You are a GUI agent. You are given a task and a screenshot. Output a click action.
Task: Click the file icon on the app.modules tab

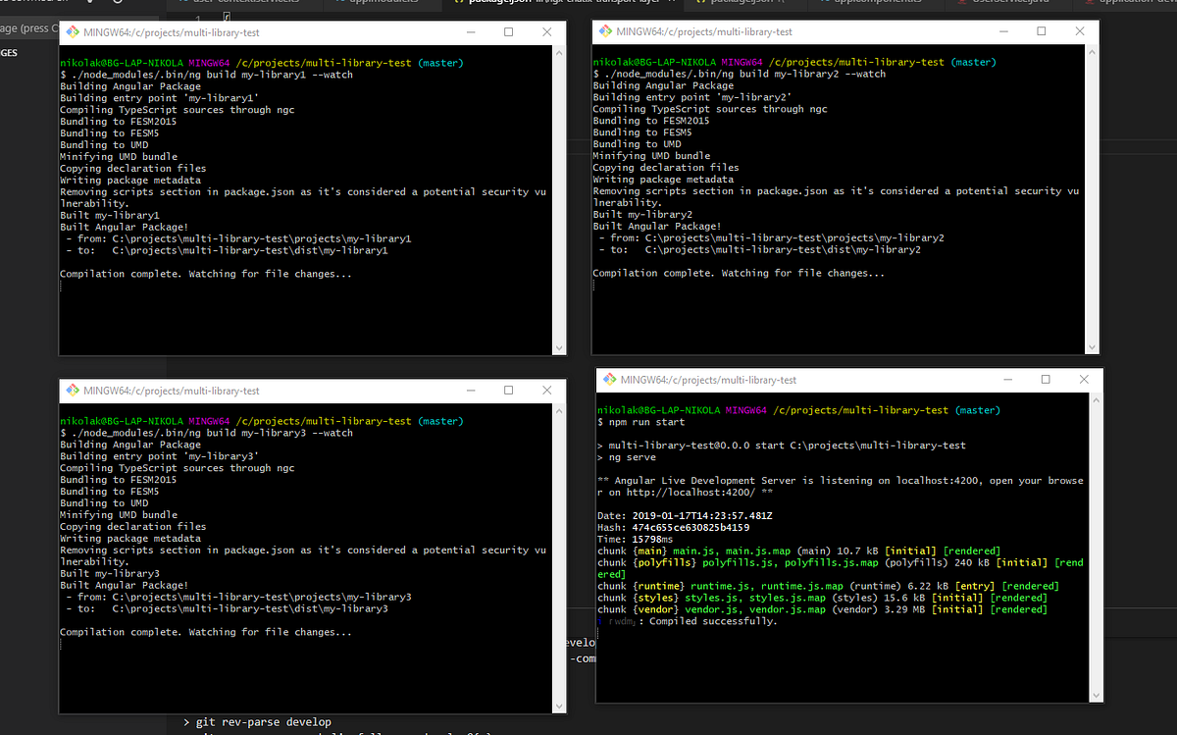pyautogui.click(x=339, y=4)
